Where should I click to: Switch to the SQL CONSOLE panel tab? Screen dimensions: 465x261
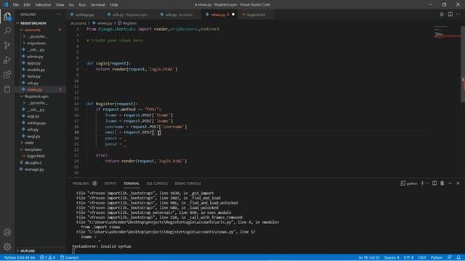(157, 183)
